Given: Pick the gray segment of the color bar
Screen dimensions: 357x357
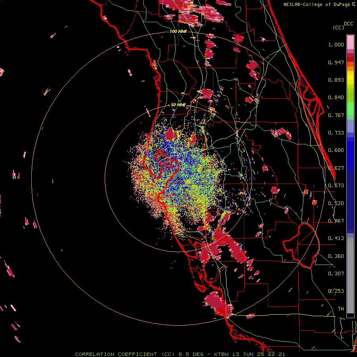Looking at the screenshot, I should pyautogui.click(x=350, y=276).
